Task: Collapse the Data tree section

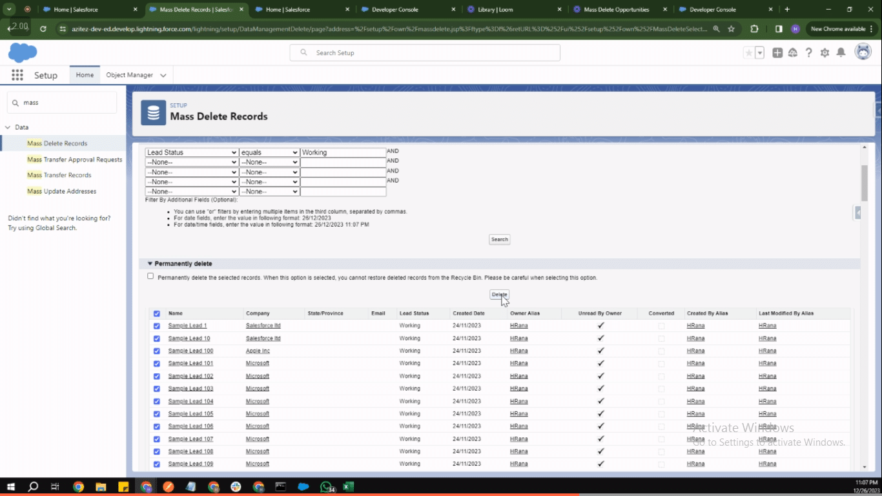Action: (8, 127)
